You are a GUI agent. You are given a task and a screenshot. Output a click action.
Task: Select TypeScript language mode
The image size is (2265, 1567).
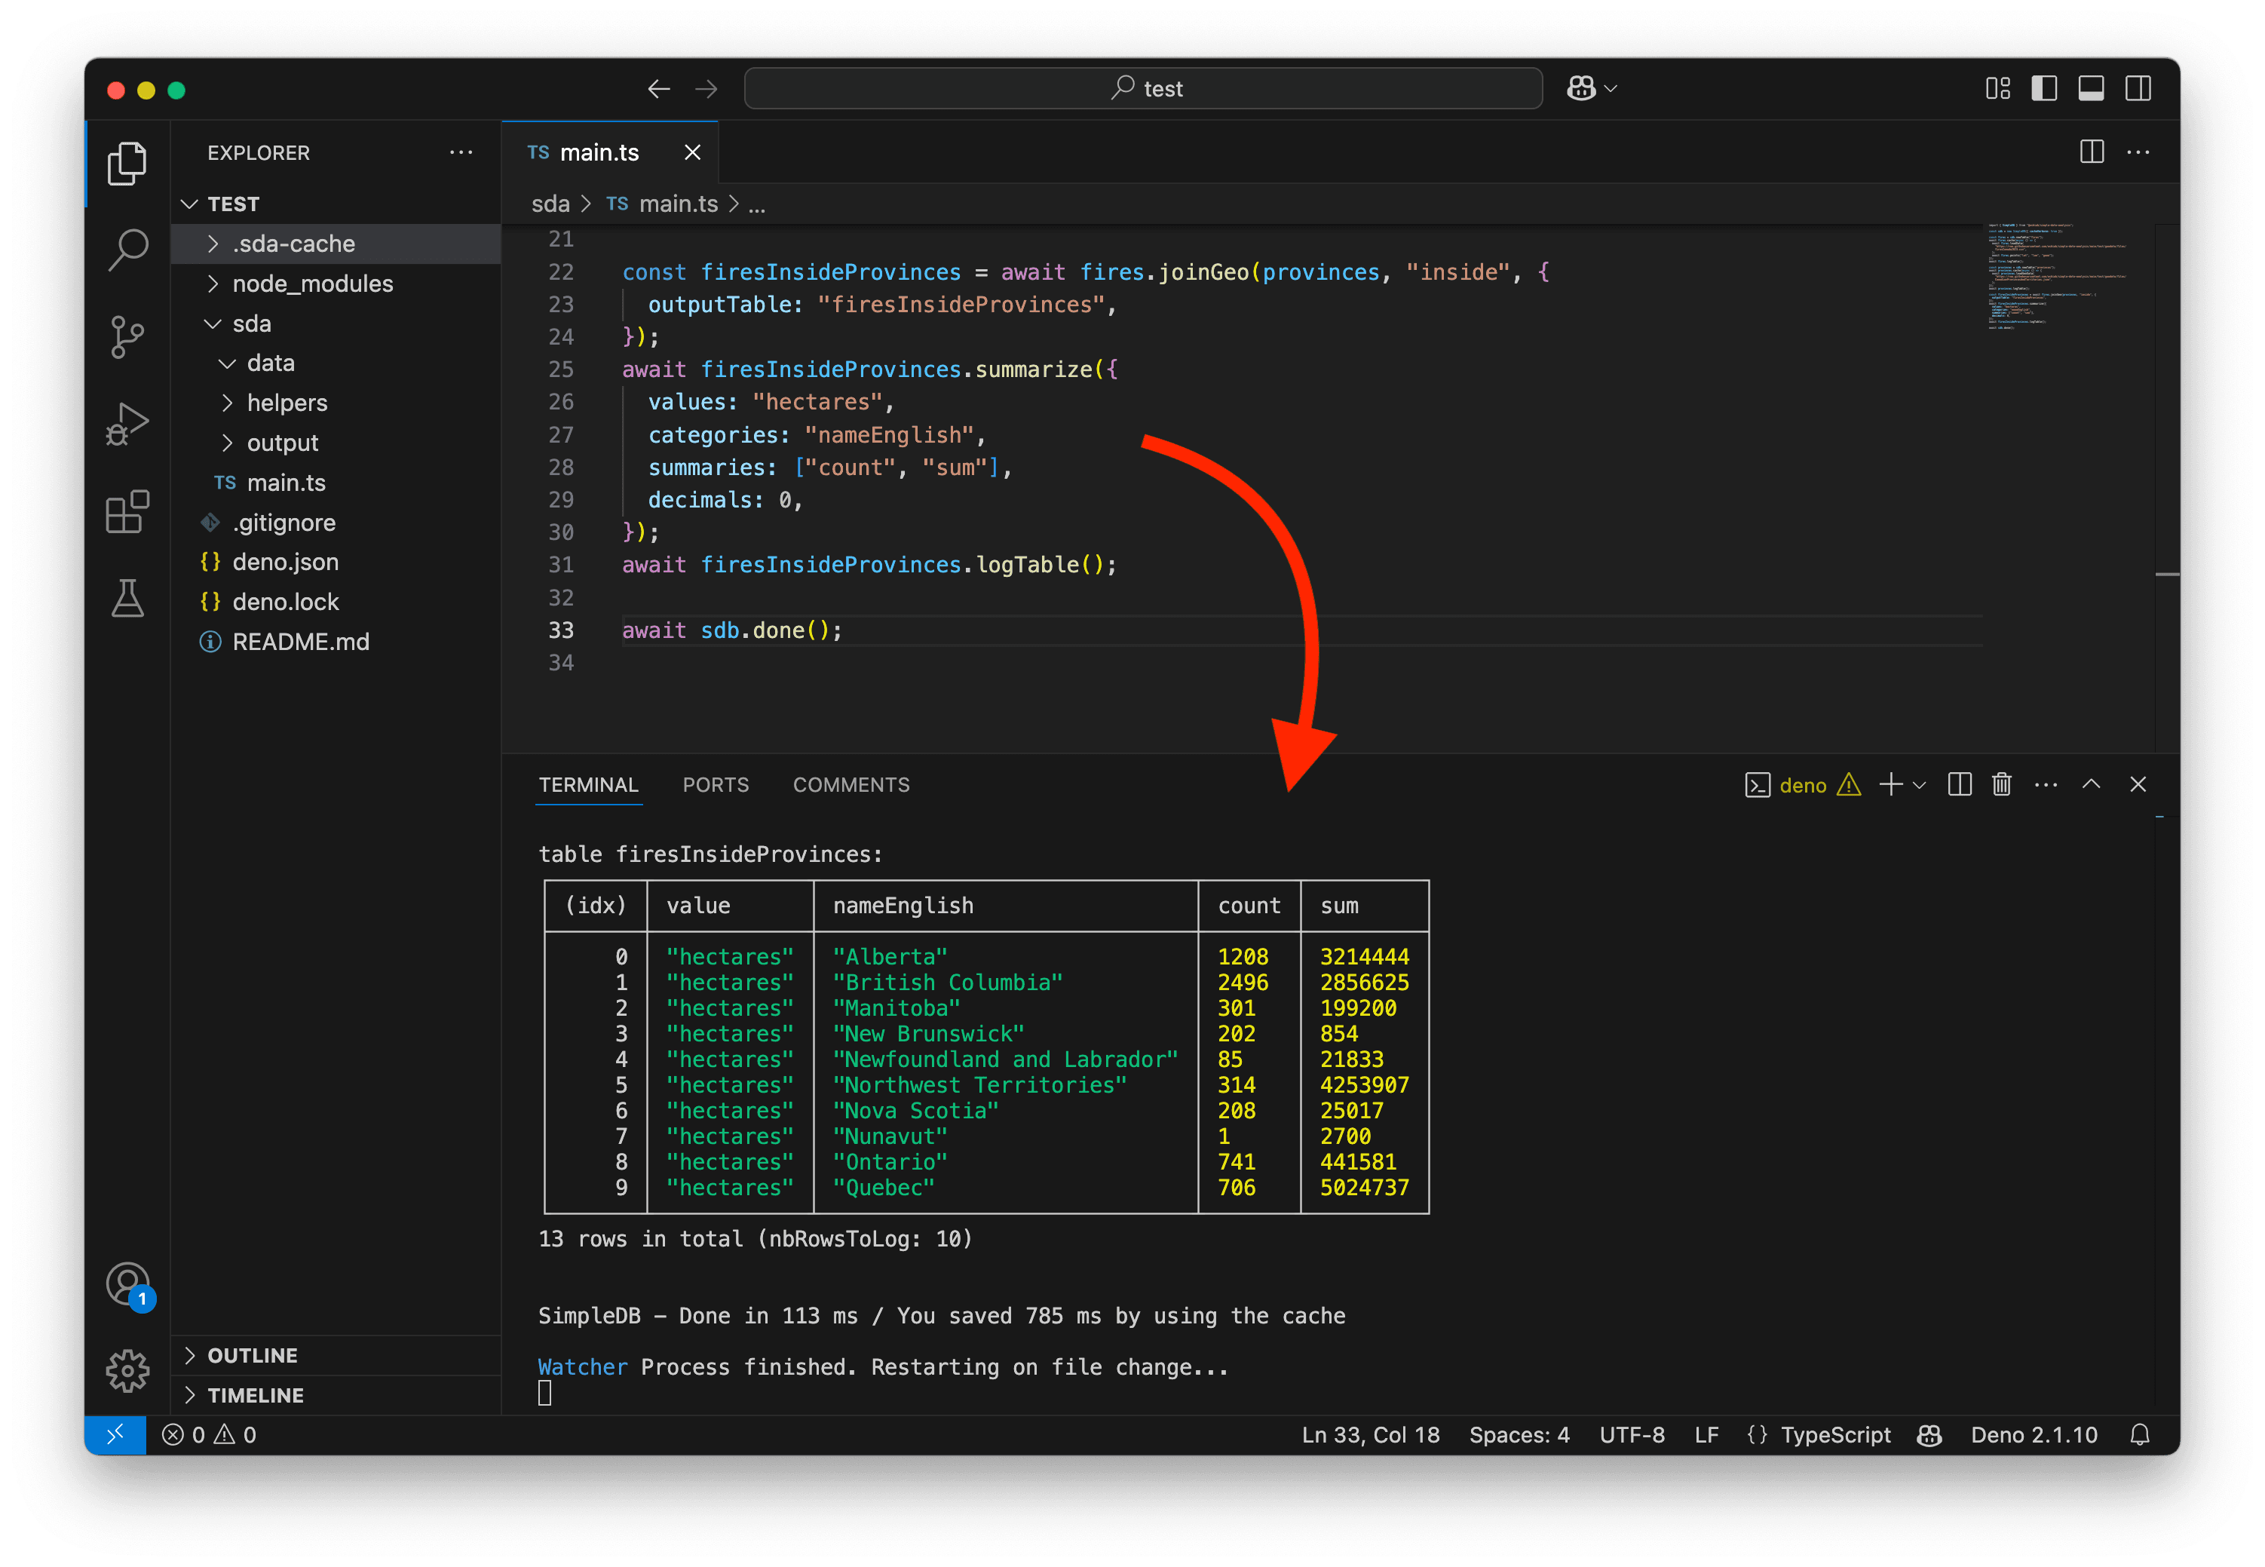point(1835,1434)
